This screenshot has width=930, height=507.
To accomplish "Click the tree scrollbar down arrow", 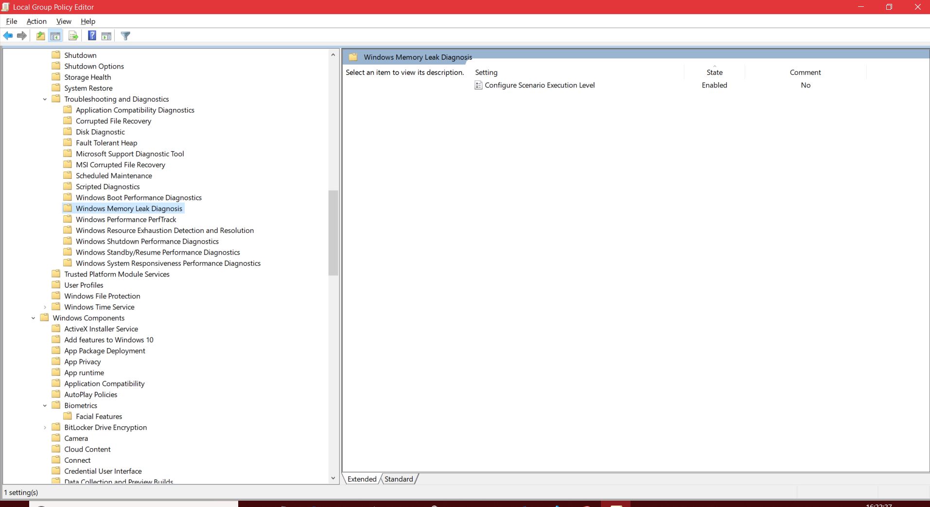I will pos(333,478).
